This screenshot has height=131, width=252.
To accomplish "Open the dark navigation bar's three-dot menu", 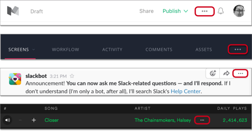I will pos(238,50).
